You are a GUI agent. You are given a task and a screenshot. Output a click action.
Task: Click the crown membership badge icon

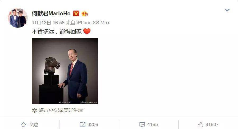pyautogui.click(x=85, y=13)
